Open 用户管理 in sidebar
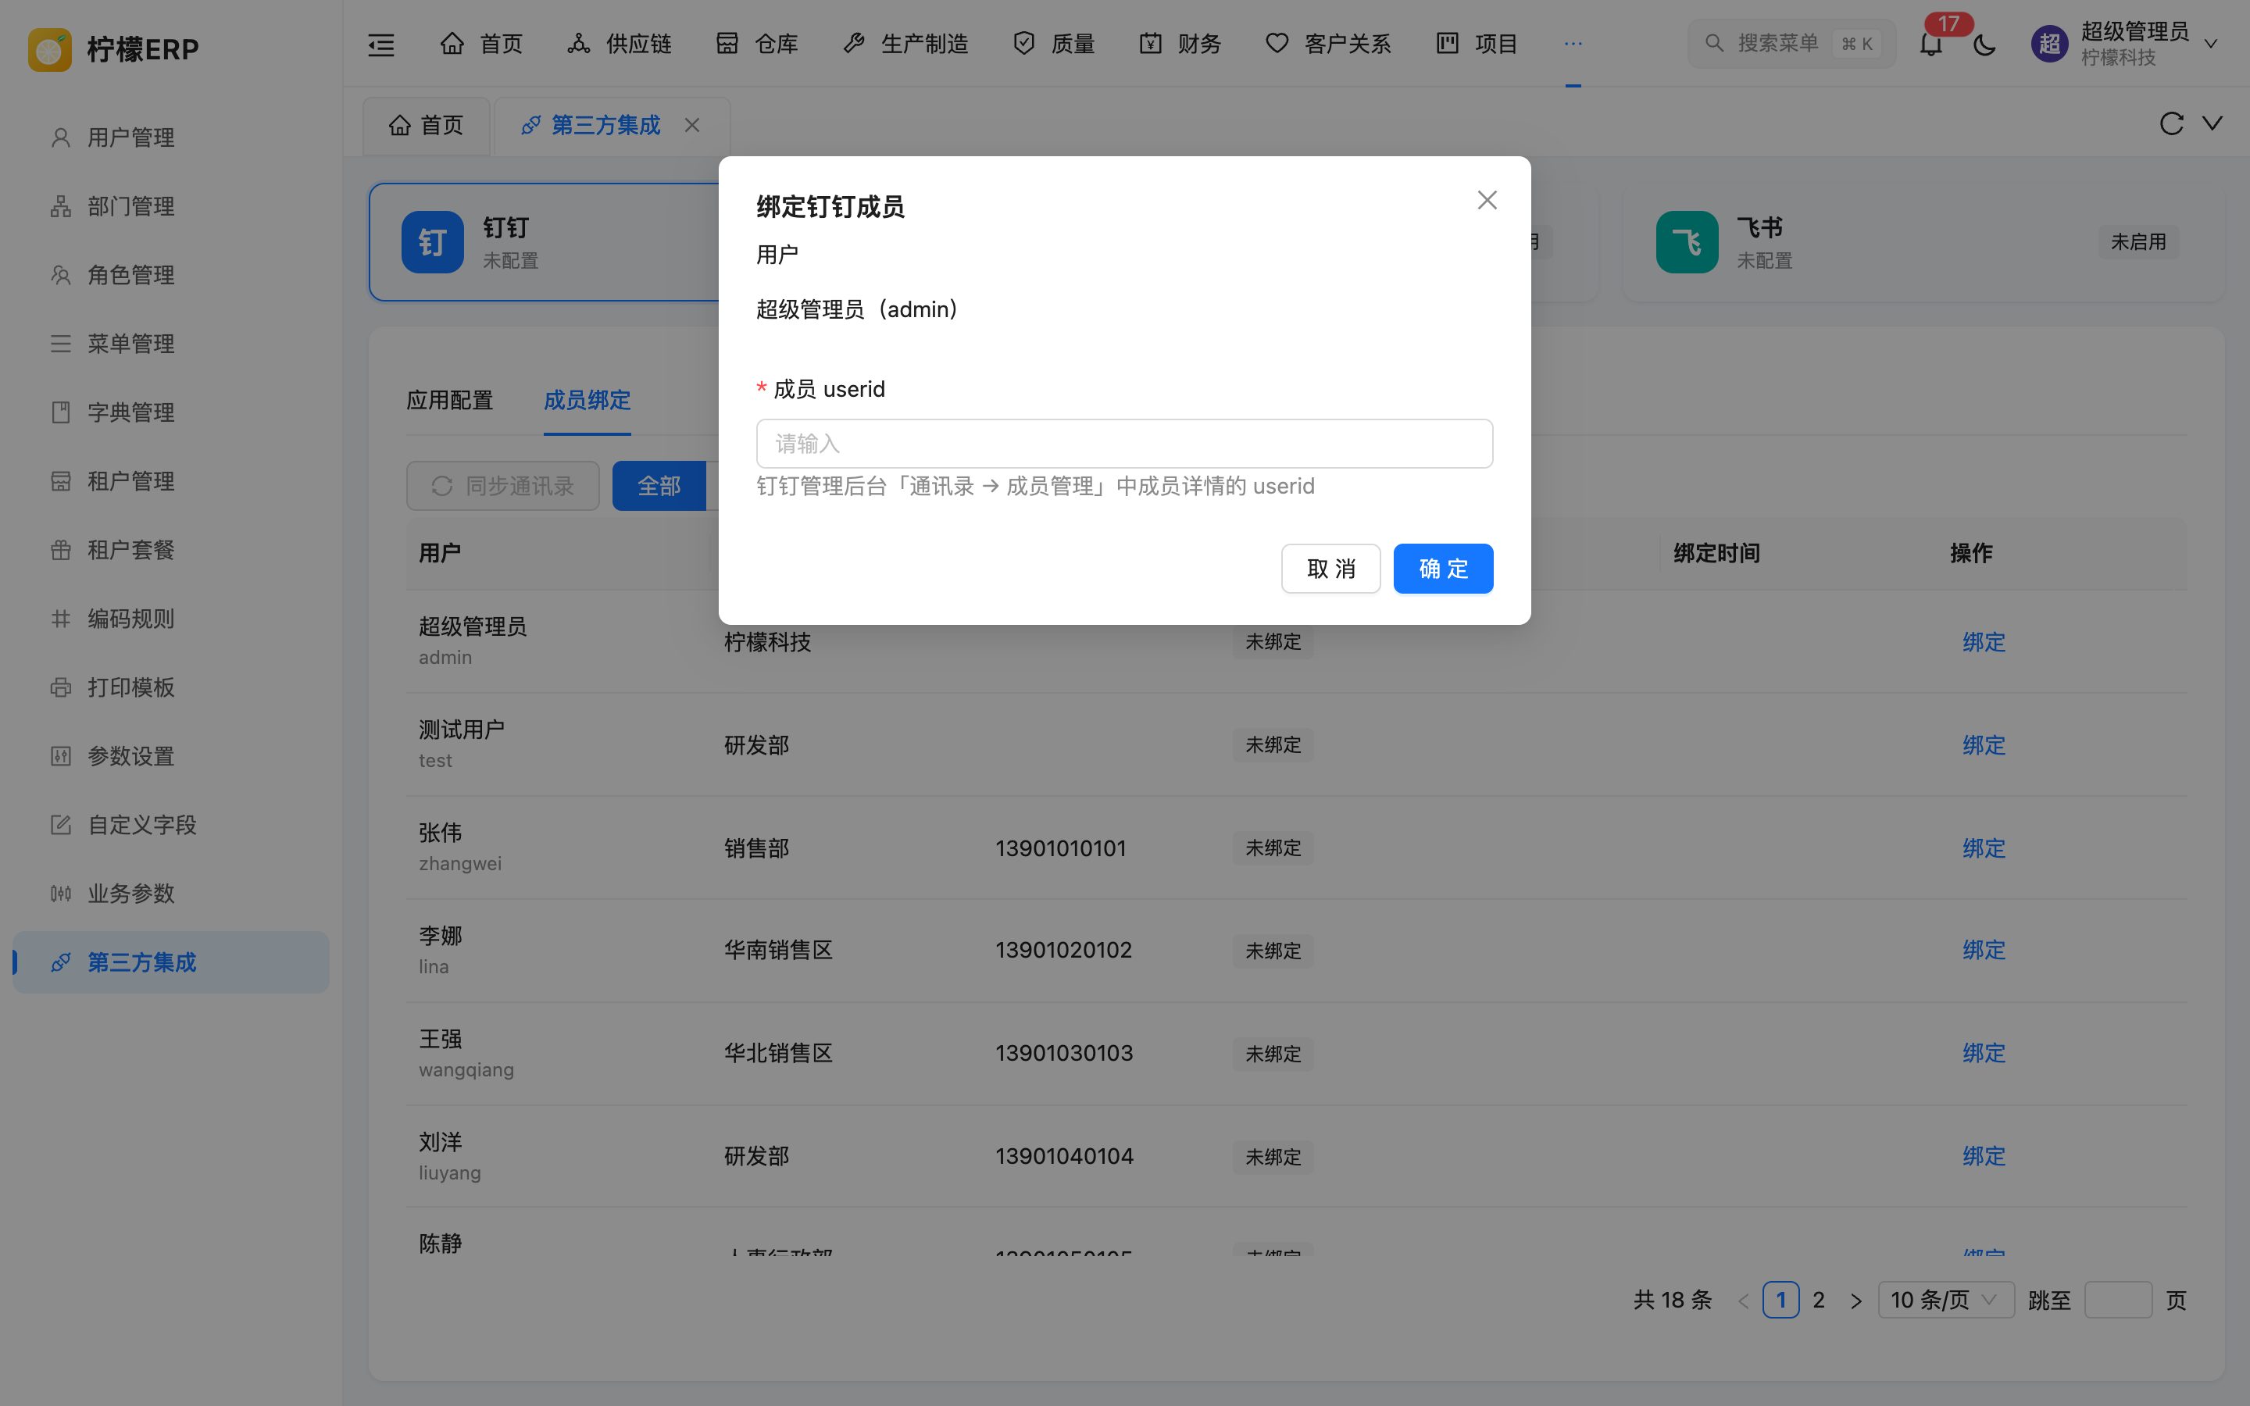The height and width of the screenshot is (1406, 2250). click(x=171, y=137)
